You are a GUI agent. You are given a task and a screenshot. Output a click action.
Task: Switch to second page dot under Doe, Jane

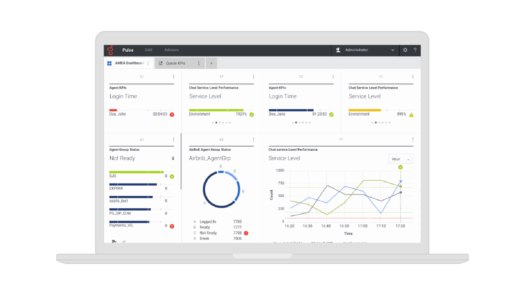click(296, 123)
